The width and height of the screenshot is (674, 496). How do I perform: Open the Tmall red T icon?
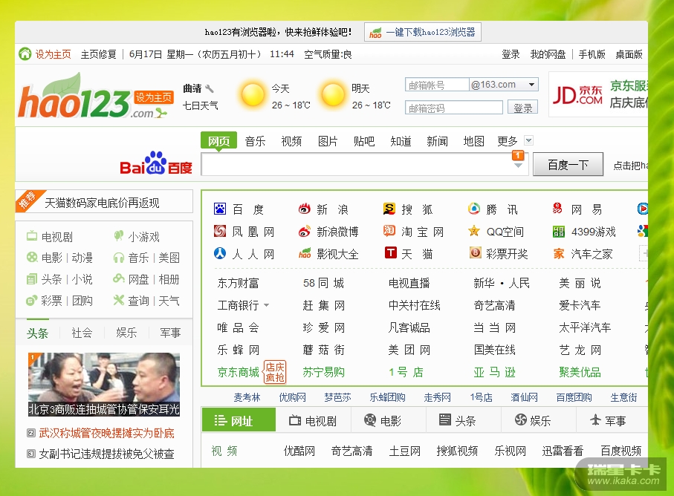[390, 252]
